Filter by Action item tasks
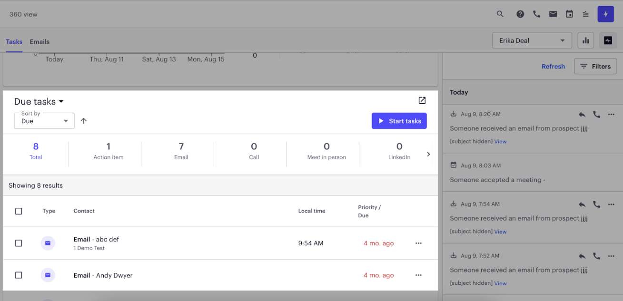The height and width of the screenshot is (301, 623). pyautogui.click(x=109, y=151)
